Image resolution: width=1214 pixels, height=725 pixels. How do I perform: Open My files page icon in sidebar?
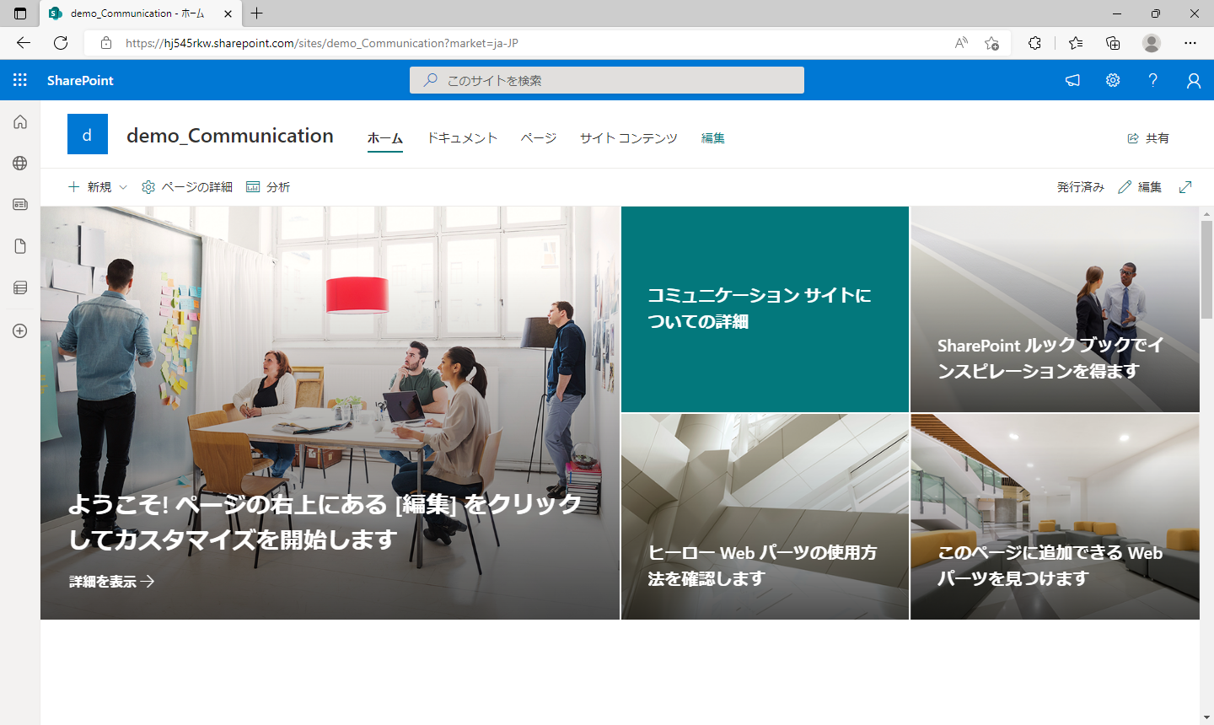coord(20,246)
